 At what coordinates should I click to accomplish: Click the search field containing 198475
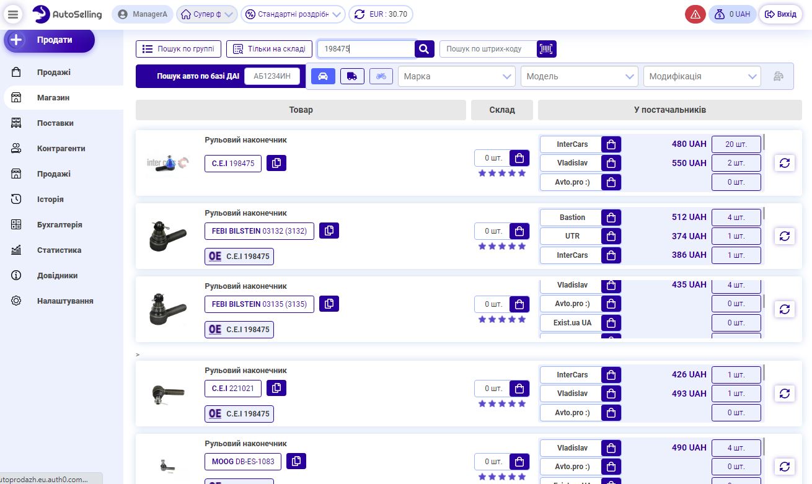[366, 49]
